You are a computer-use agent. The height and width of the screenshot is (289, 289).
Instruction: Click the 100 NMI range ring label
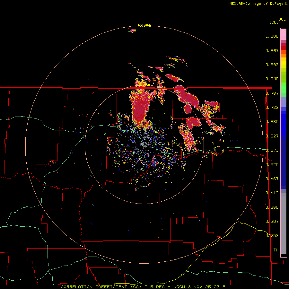coord(144,25)
